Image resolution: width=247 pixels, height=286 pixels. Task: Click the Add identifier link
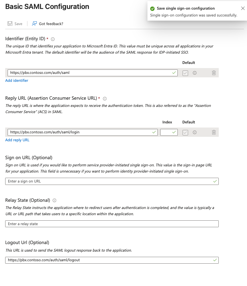(17, 80)
